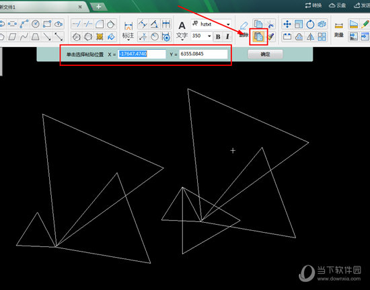Select the paste tool highlighted in orange
Image resolution: width=370 pixels, height=290 pixels.
pos(258,36)
